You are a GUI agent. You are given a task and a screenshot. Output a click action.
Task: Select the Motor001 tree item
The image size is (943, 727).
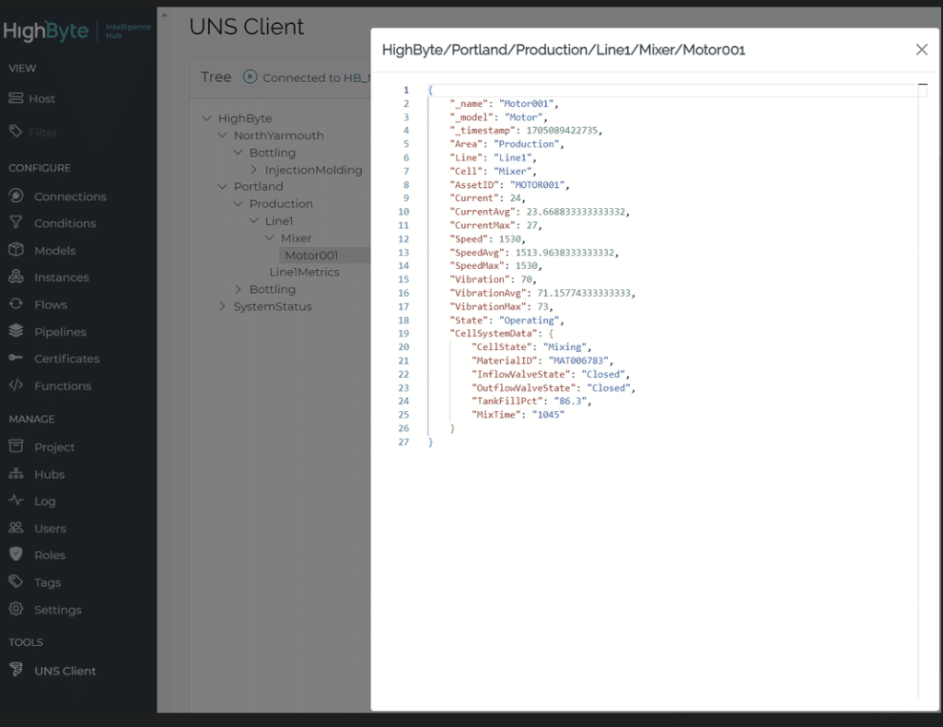click(311, 255)
